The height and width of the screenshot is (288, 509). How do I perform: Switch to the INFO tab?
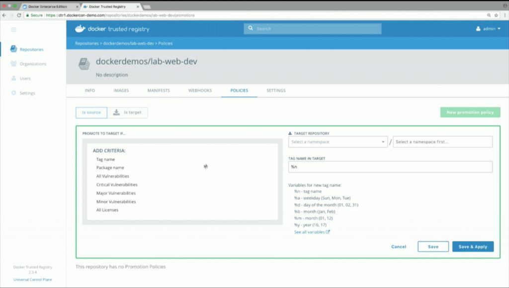[90, 90]
